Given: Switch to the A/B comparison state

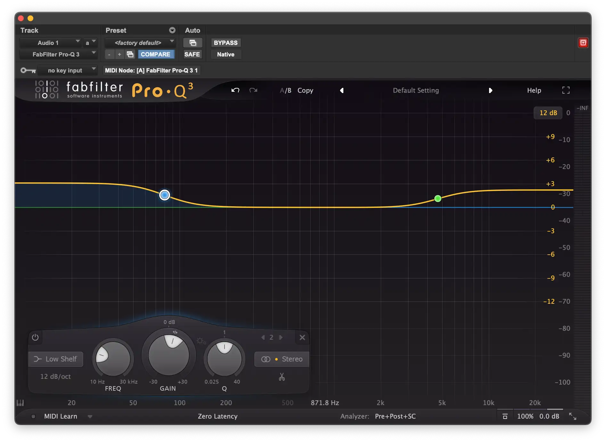Looking at the screenshot, I should tap(285, 90).
